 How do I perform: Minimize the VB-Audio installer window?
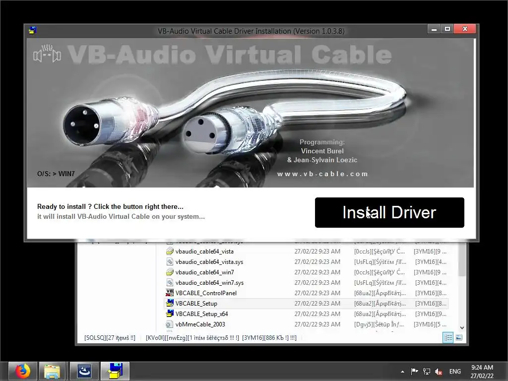pyautogui.click(x=434, y=29)
